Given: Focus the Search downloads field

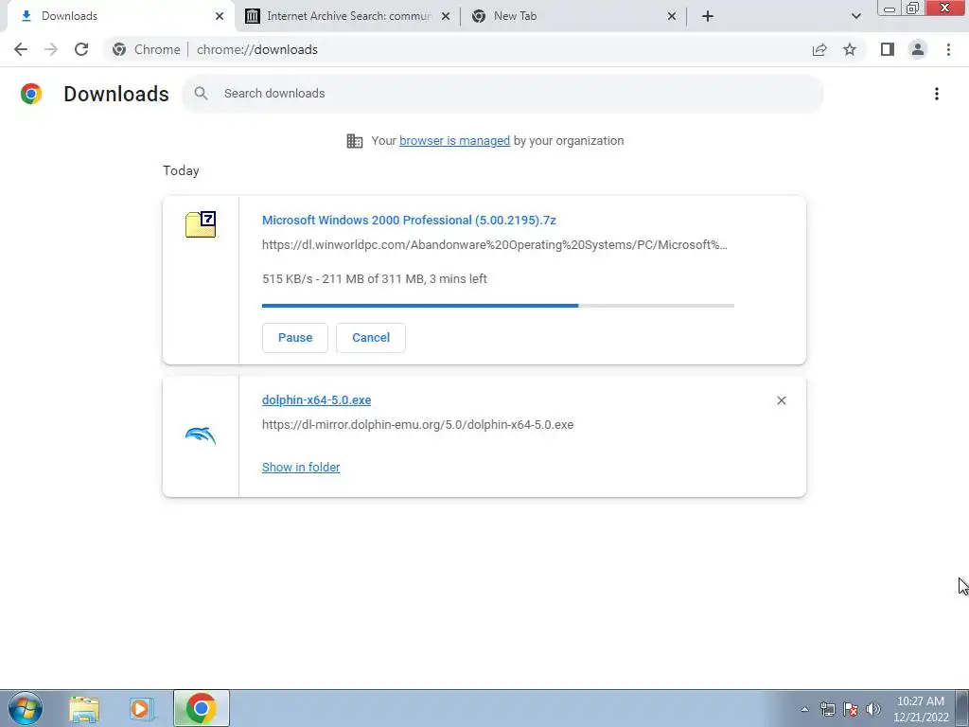Looking at the screenshot, I should coord(503,94).
